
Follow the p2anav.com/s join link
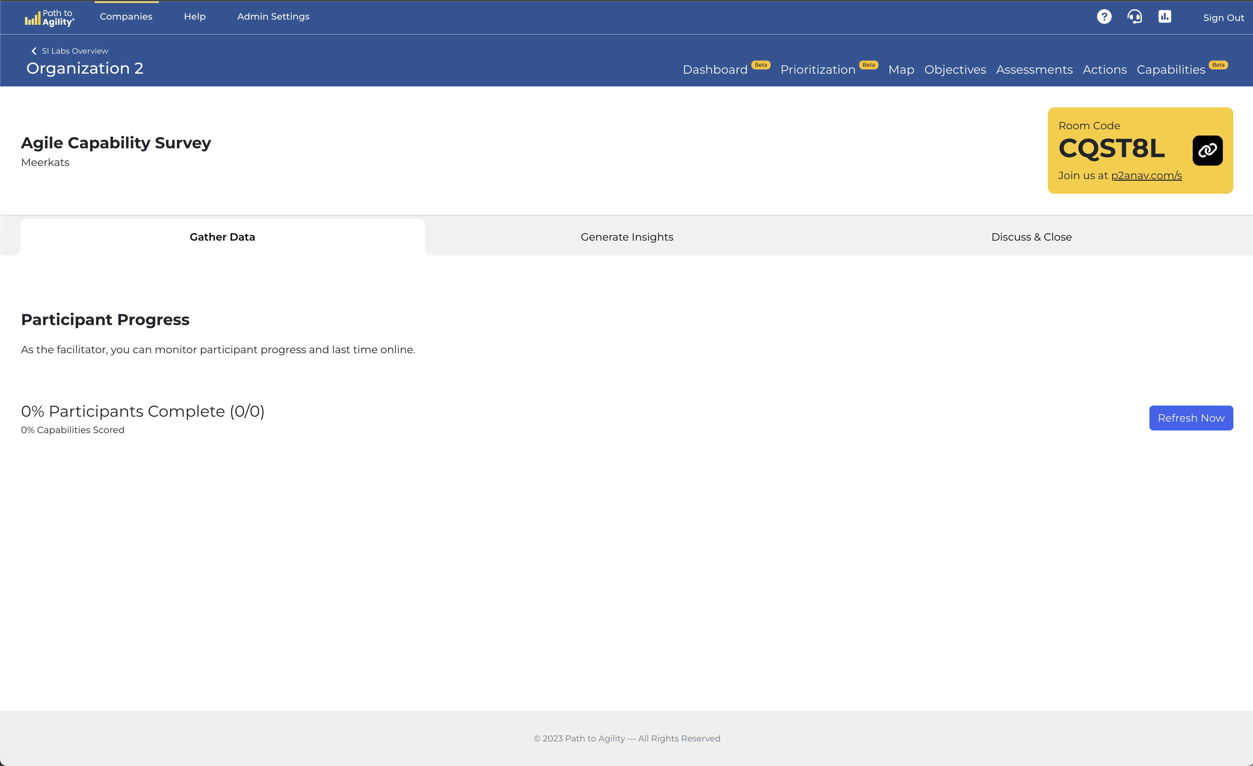[1146, 176]
